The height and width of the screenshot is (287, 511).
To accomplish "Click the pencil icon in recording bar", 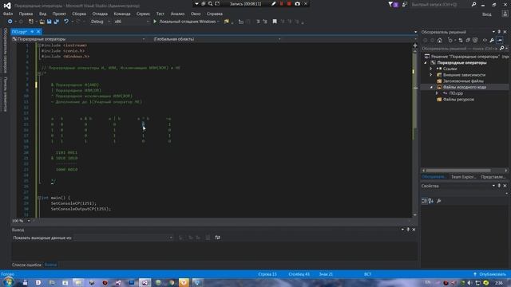I will click(274, 4).
